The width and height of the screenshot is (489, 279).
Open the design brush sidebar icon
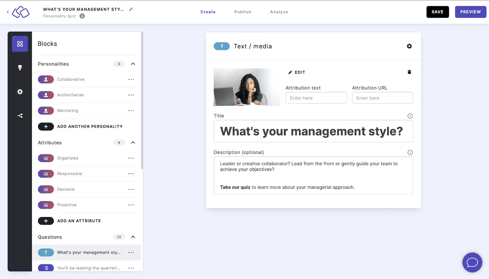click(x=20, y=68)
